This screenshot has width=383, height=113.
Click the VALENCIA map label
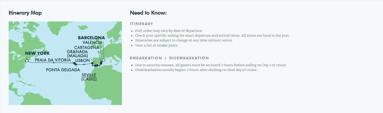click(92, 43)
